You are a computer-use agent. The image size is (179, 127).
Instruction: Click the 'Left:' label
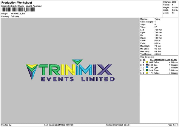point(142,30)
